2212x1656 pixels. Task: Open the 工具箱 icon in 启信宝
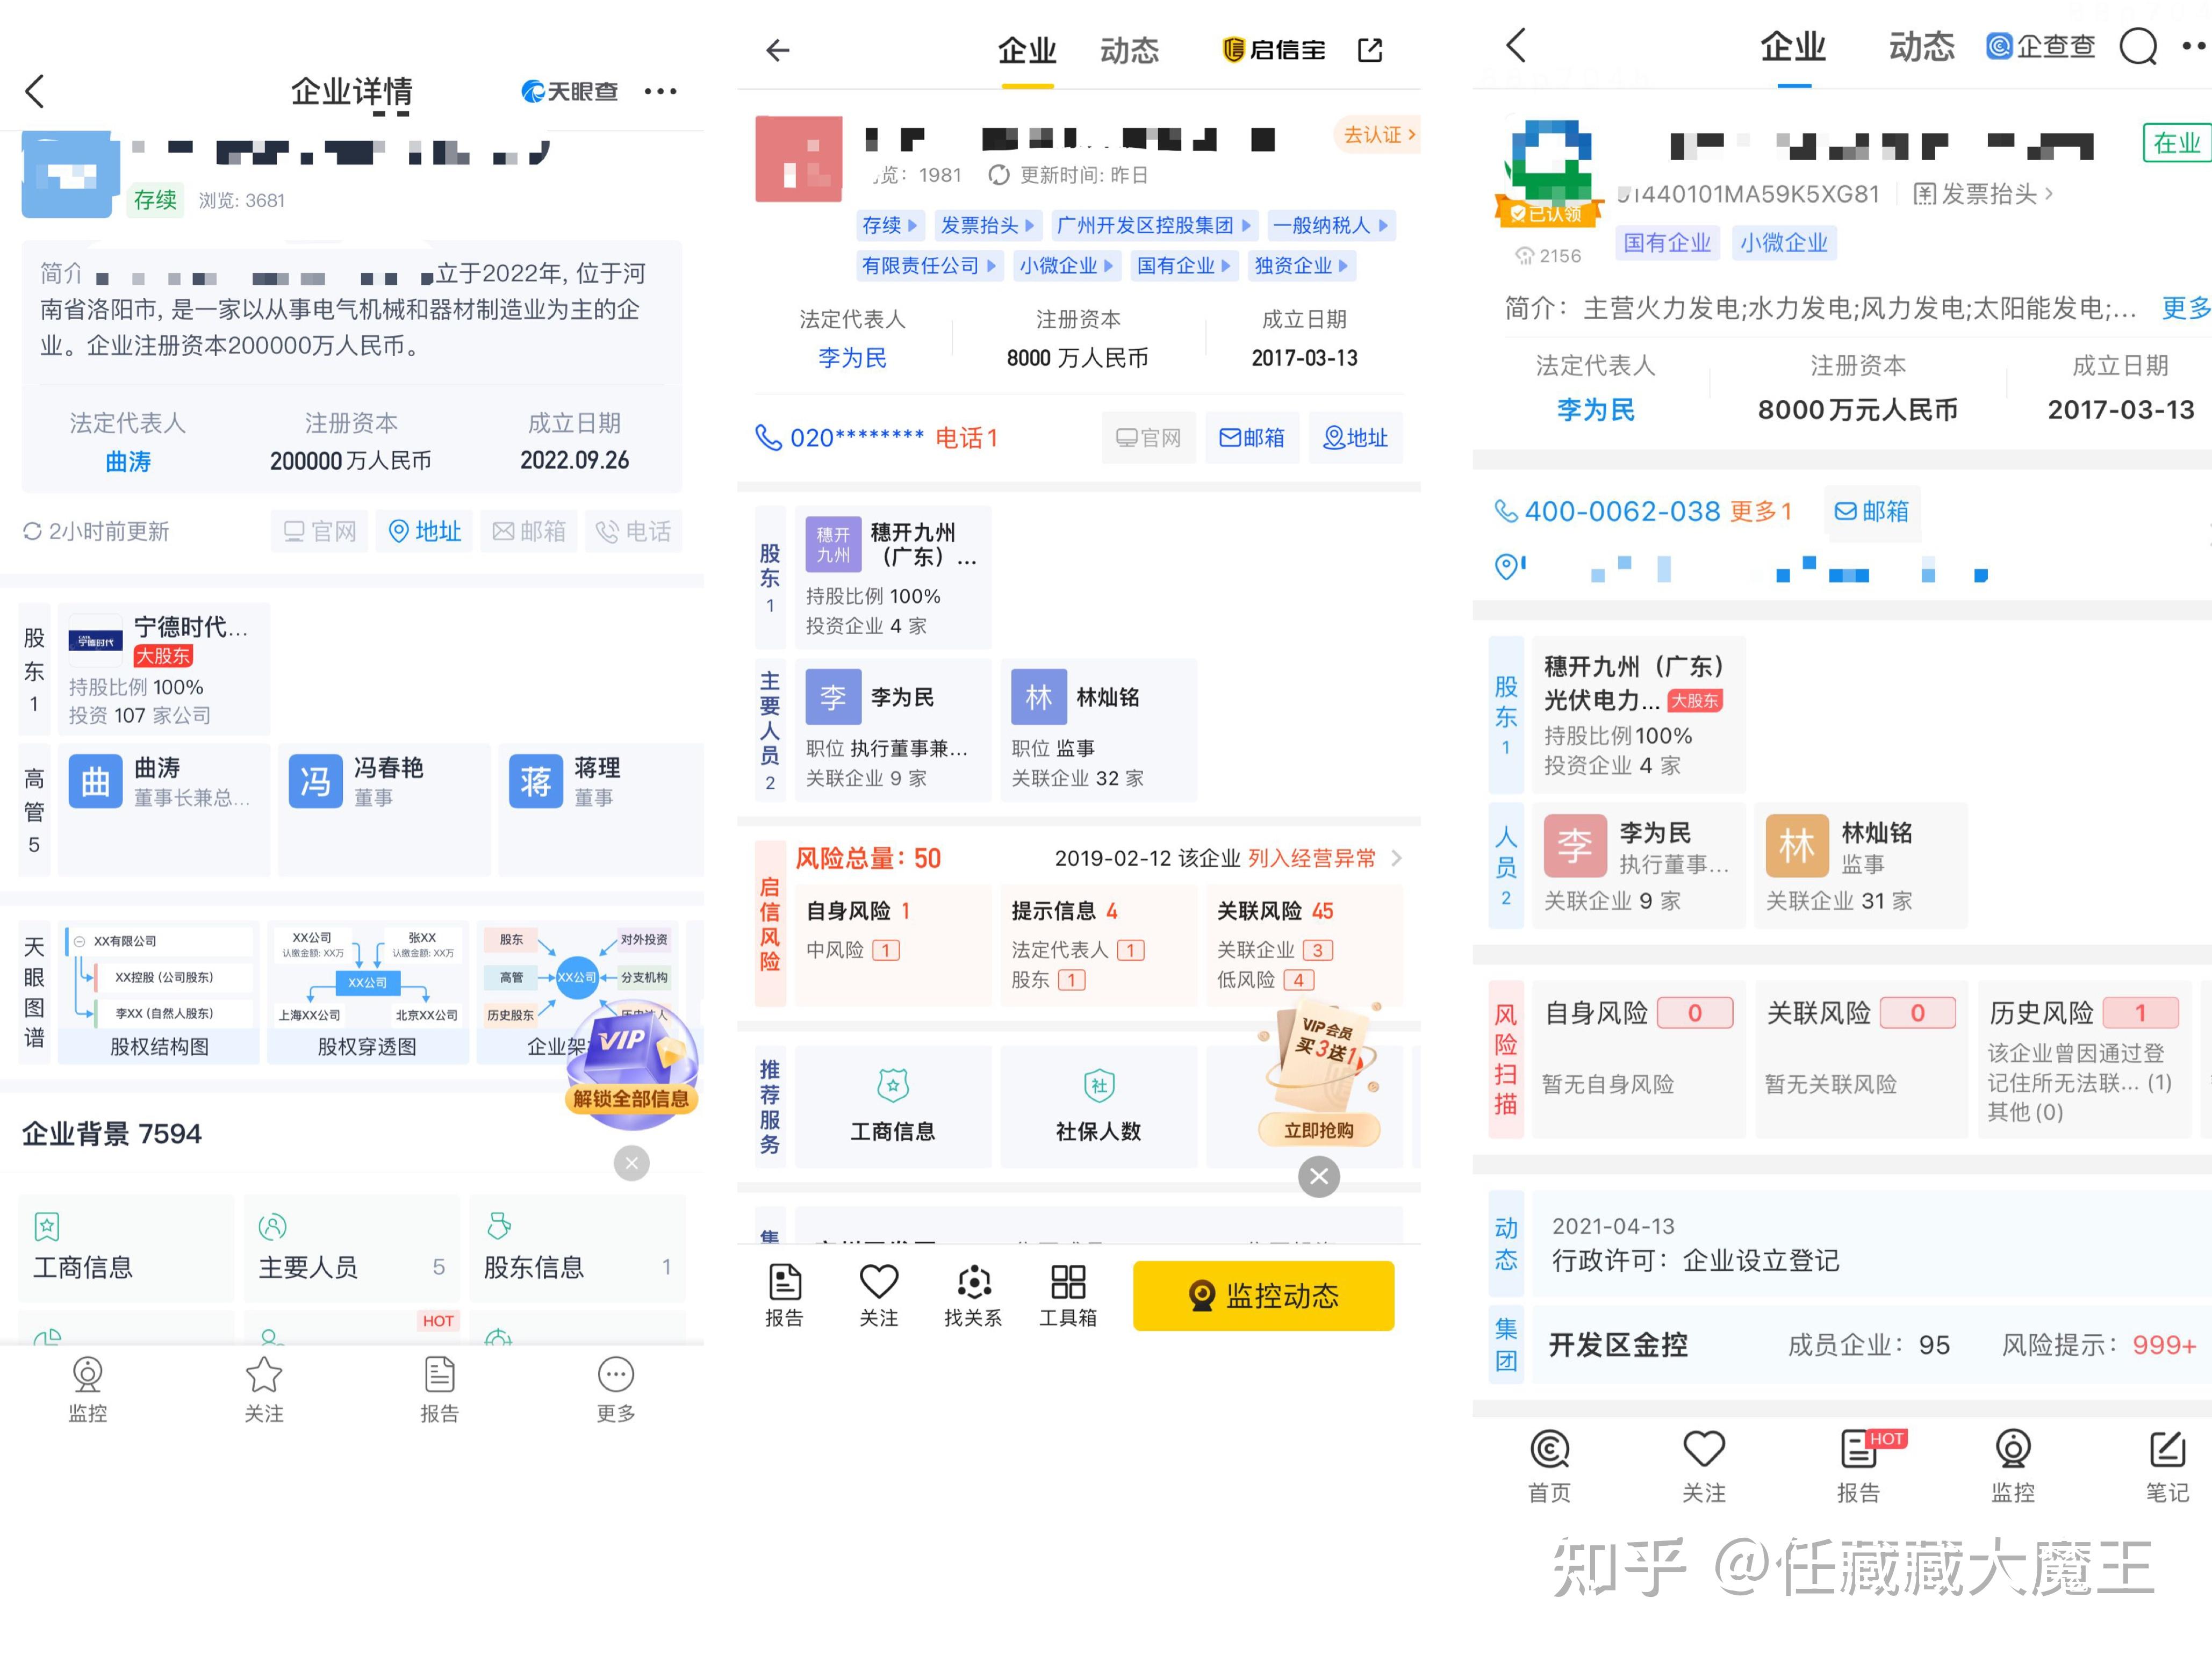(x=1067, y=1295)
